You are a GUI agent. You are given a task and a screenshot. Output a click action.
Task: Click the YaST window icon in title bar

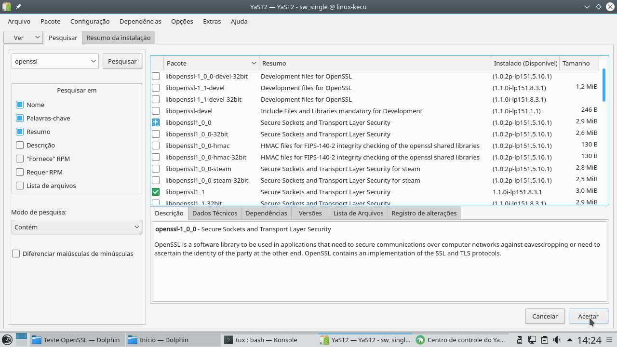(7, 7)
